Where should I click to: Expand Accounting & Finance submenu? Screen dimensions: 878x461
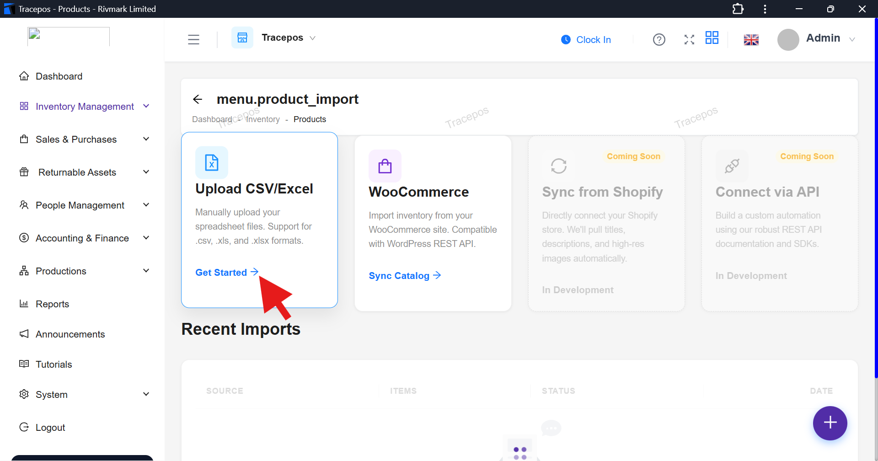click(85, 238)
